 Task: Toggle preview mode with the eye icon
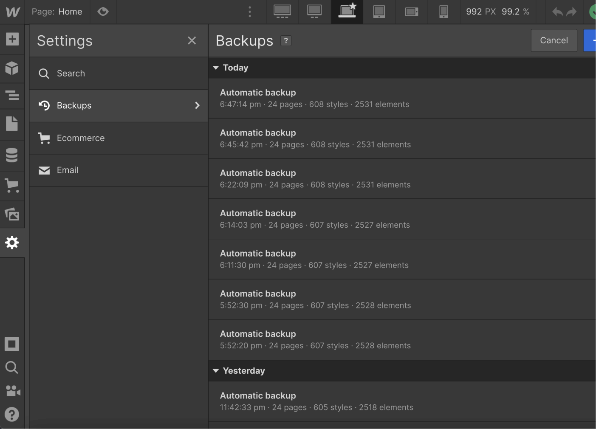(x=103, y=11)
